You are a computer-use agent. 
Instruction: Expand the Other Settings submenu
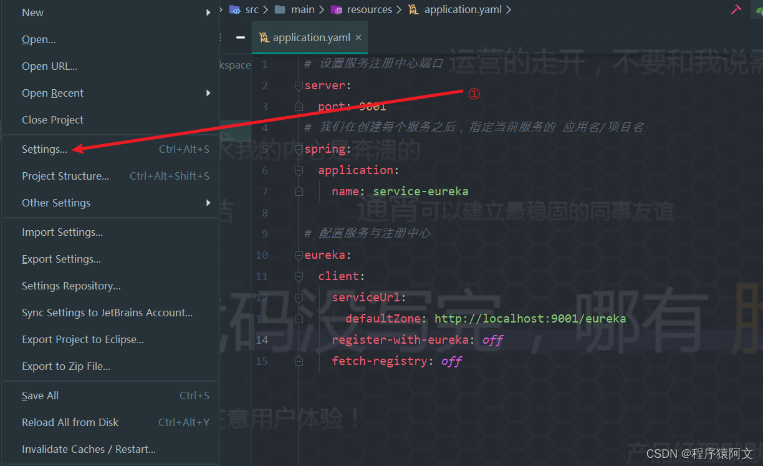[x=208, y=203]
